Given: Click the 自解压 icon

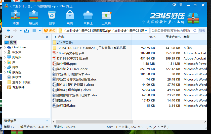Looking at the screenshot, I should 88,17.
